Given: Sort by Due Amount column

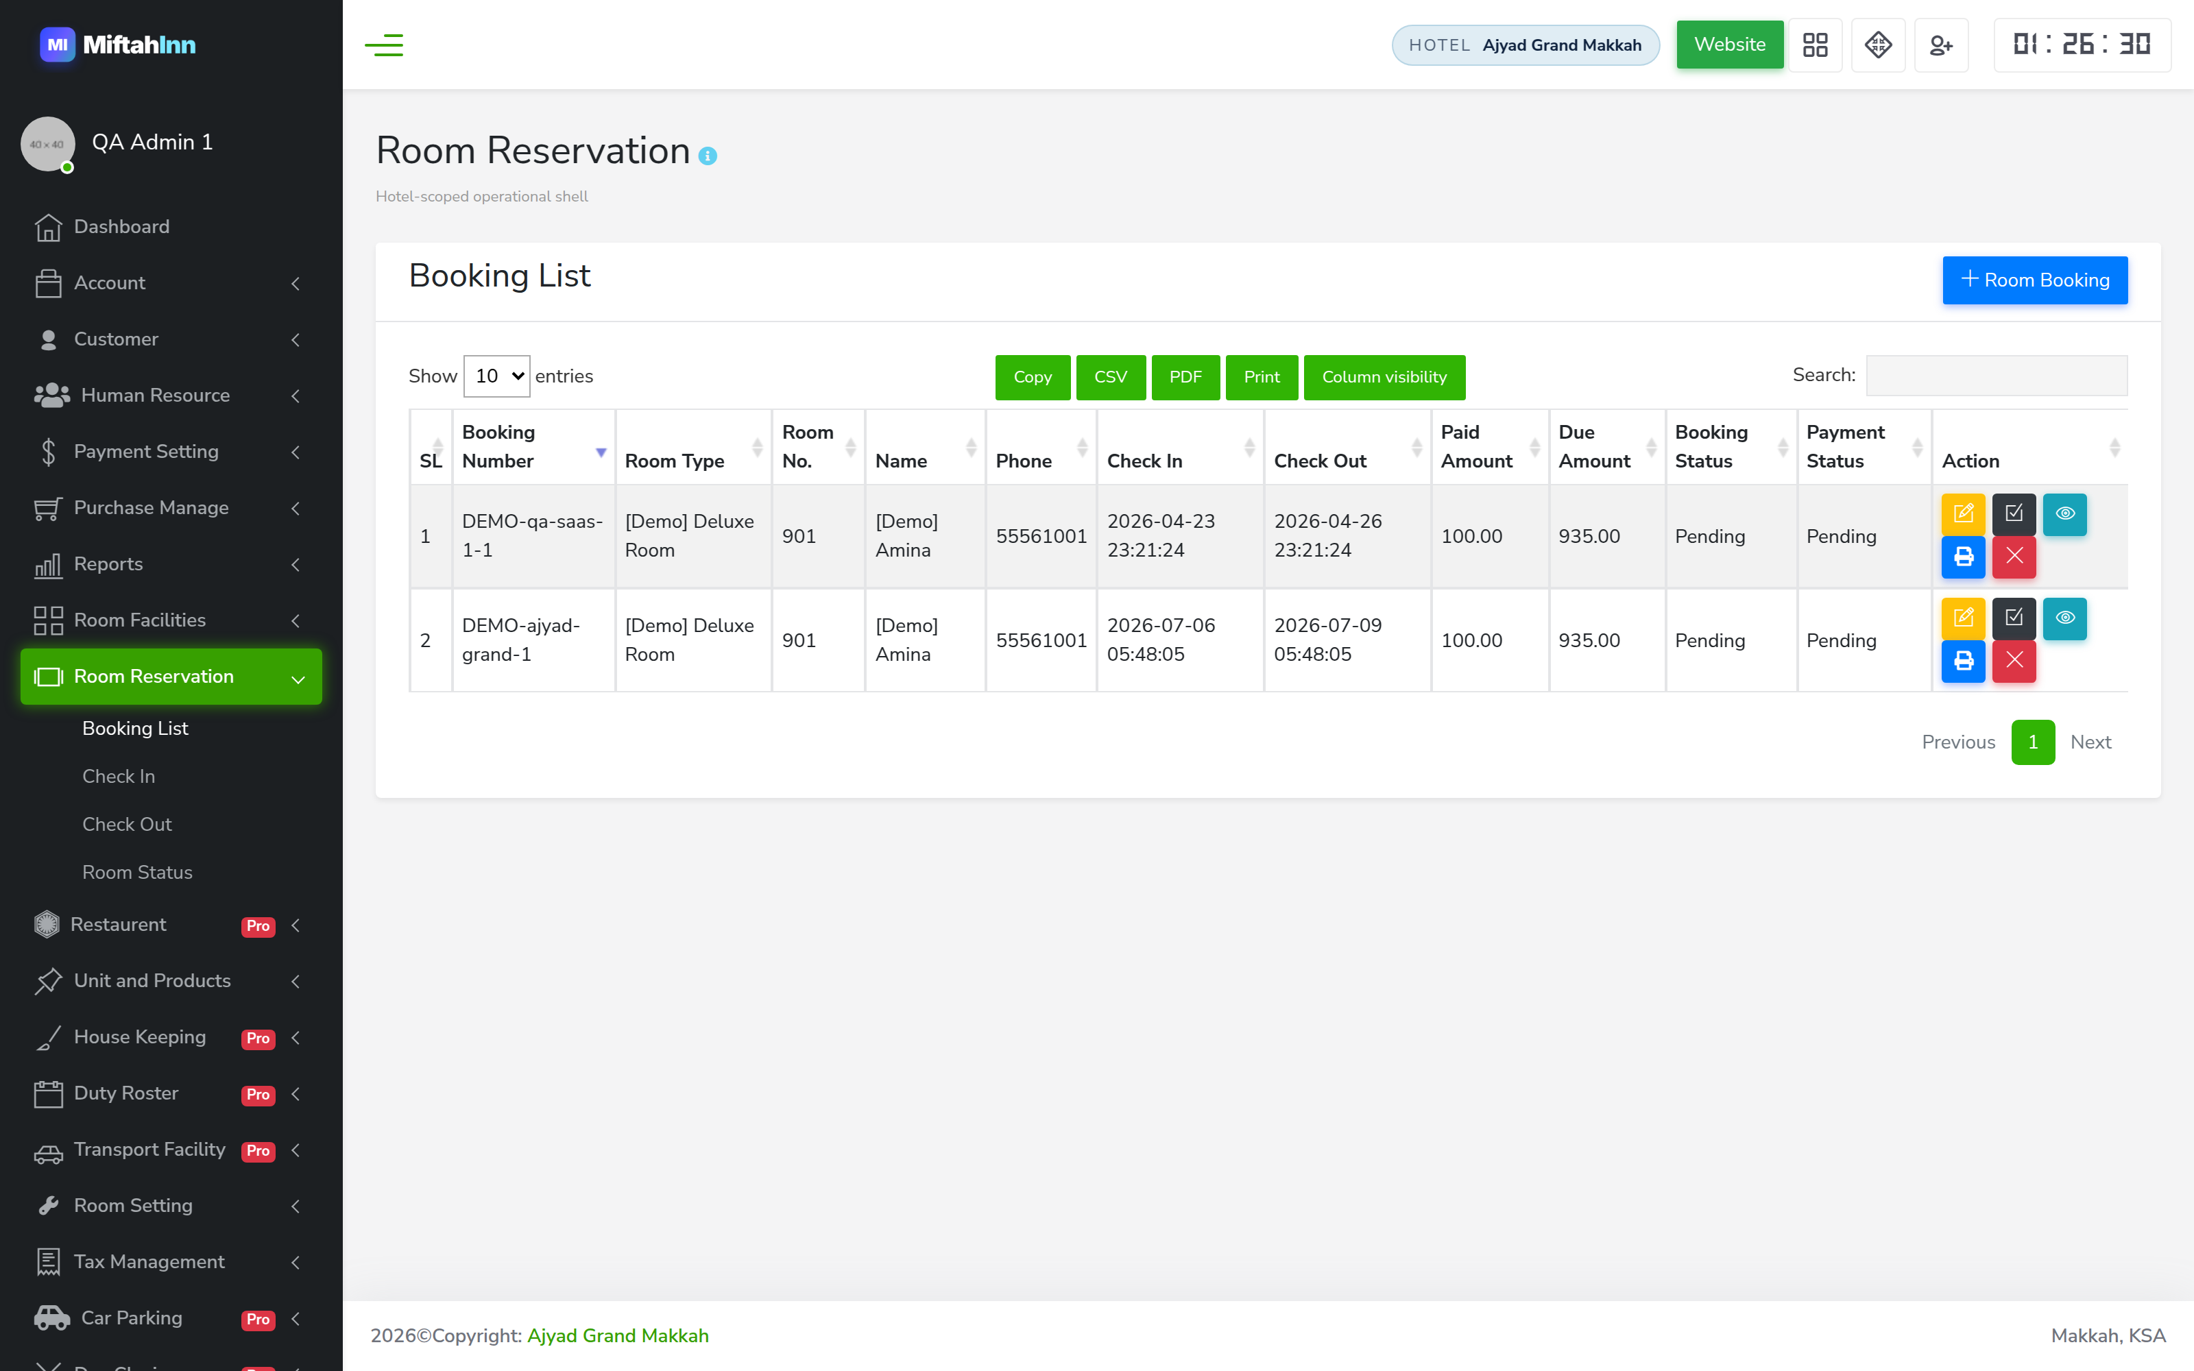Looking at the screenshot, I should coord(1606,447).
